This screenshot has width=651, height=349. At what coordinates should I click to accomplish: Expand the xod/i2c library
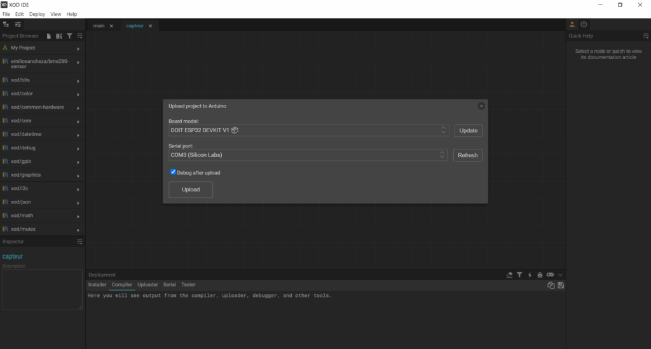coord(78,189)
